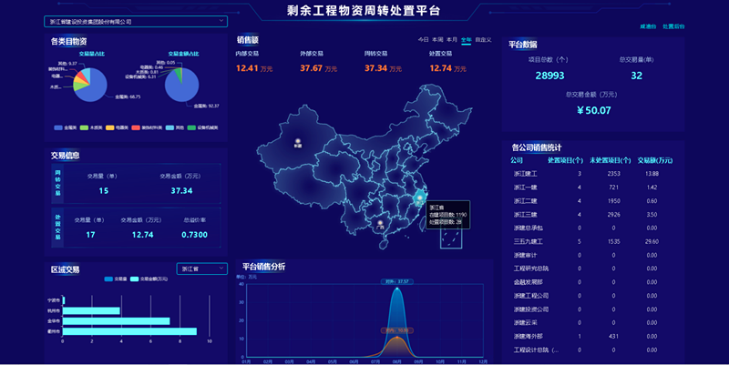This screenshot has height=365, width=729.
Task: Click the 衢州市 bar in 区域交易 chart
Action: (x=129, y=331)
